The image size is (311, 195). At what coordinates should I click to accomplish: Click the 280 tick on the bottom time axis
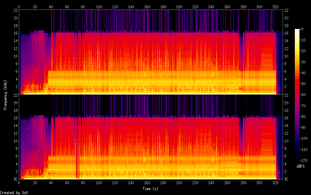[243, 183]
